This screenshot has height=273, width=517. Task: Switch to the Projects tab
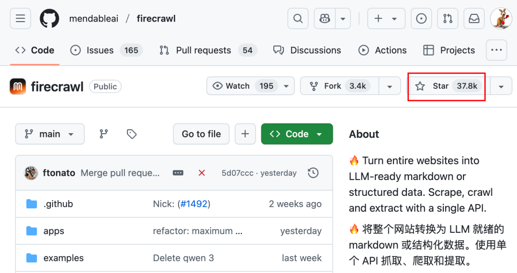pos(449,50)
